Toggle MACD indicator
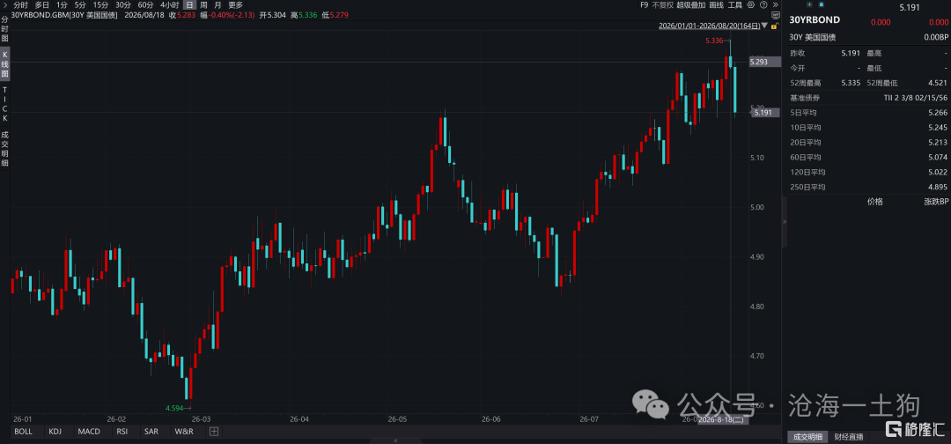 pyautogui.click(x=89, y=432)
